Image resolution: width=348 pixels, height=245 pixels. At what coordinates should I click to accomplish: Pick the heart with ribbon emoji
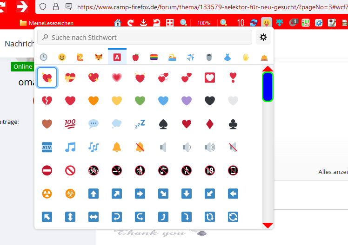click(70, 77)
